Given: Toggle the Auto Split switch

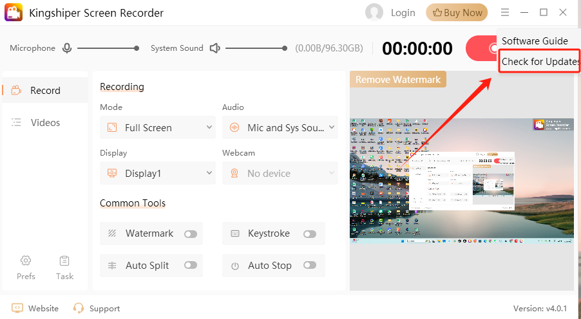Looking at the screenshot, I should pyautogui.click(x=191, y=265).
